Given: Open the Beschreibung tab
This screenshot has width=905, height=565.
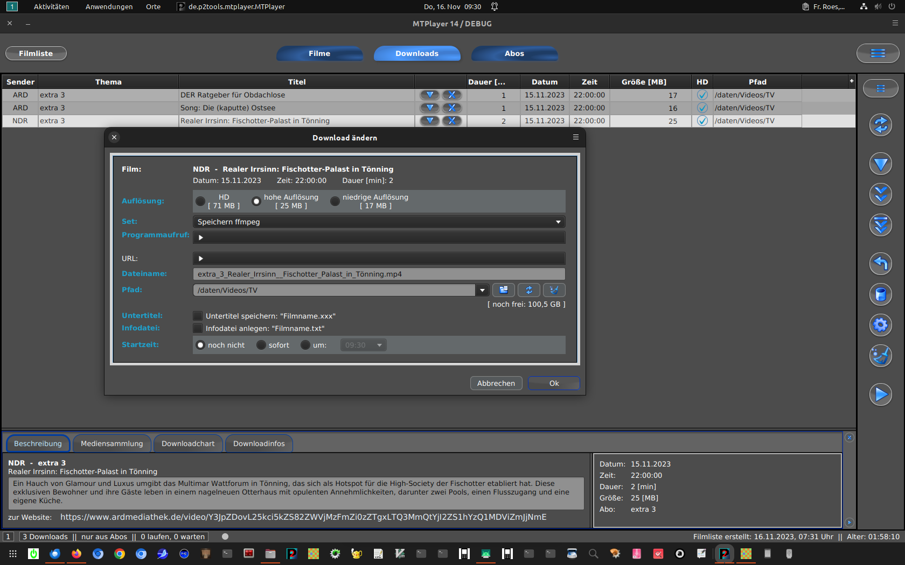Looking at the screenshot, I should coord(38,443).
